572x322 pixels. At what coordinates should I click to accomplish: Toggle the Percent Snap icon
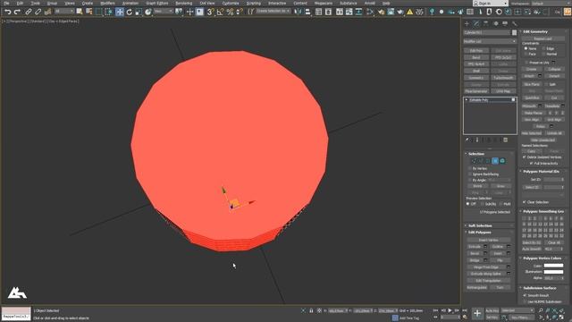[230, 12]
